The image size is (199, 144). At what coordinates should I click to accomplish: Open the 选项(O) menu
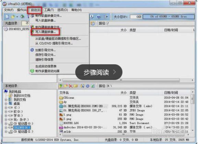click(62, 10)
